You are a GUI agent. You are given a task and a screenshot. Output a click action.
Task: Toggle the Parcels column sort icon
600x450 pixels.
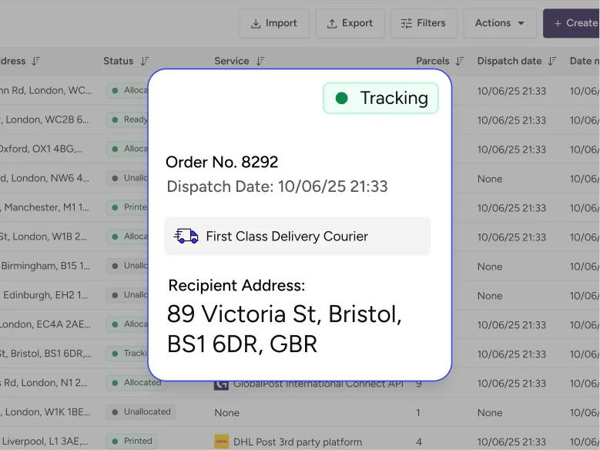tap(460, 61)
